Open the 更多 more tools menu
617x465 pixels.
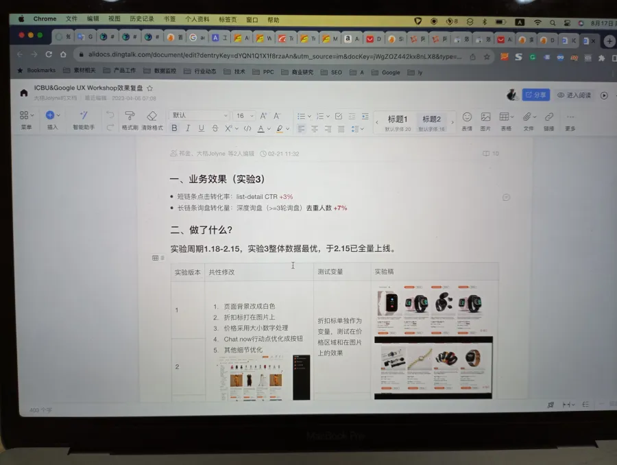point(570,122)
